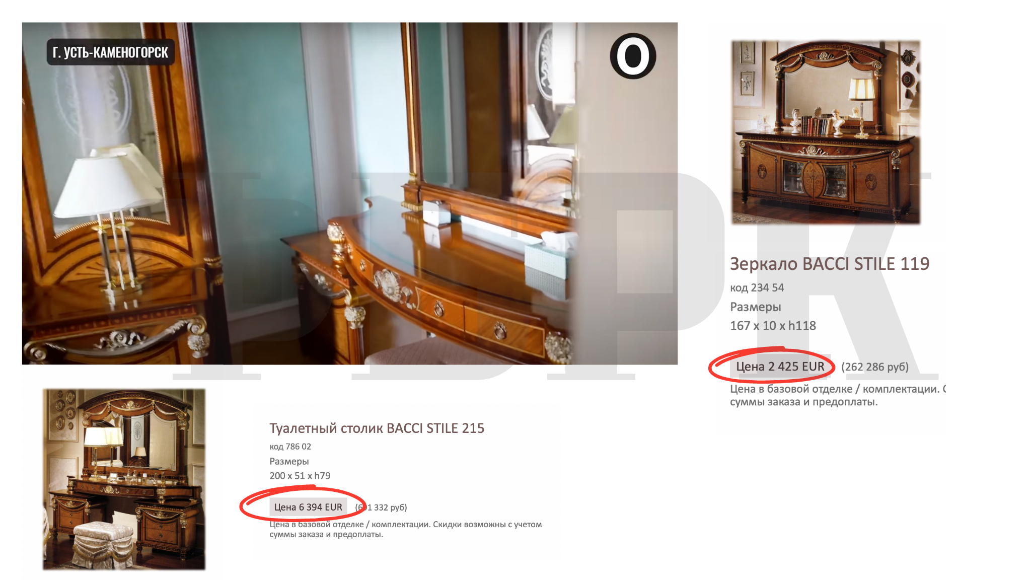Click the round O logo icon
Image resolution: width=1031 pixels, height=580 pixels.
coord(633,56)
